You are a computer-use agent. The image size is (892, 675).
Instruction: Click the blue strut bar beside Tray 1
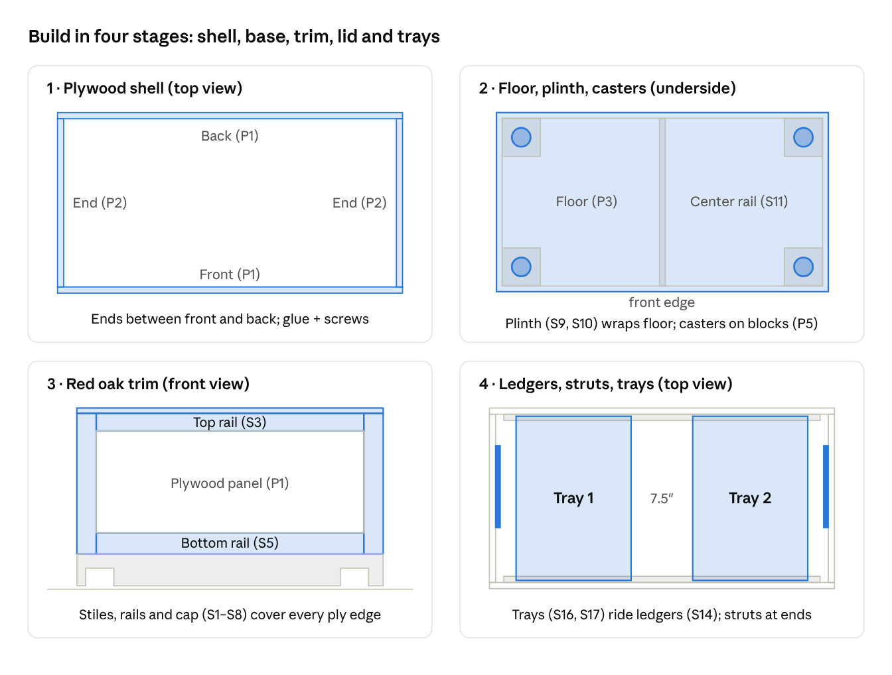498,487
